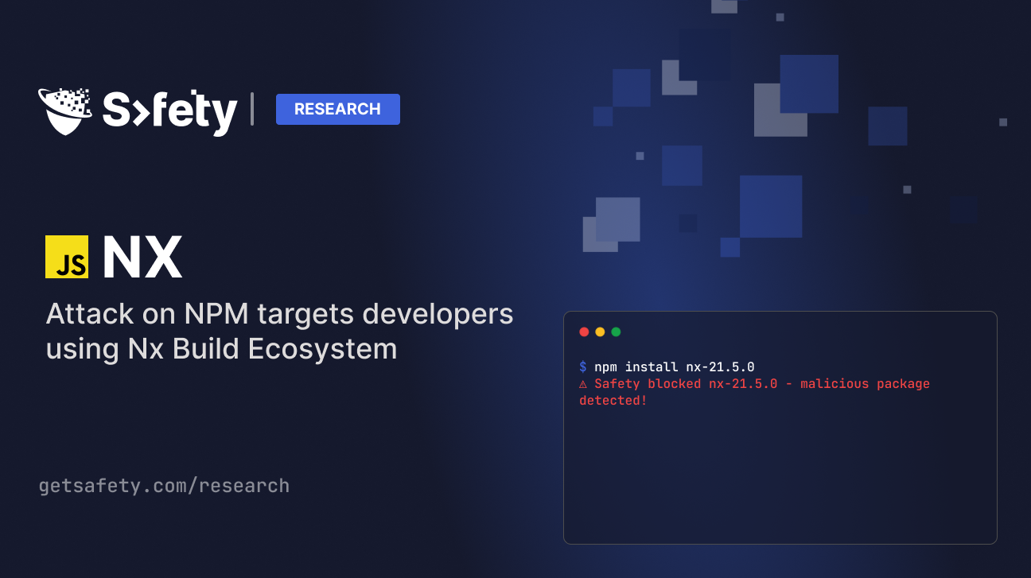The height and width of the screenshot is (578, 1031).
Task: Open the getsafety.com/research link
Action: pos(164,486)
